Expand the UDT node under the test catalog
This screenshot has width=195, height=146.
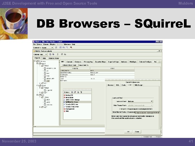tap(40, 107)
